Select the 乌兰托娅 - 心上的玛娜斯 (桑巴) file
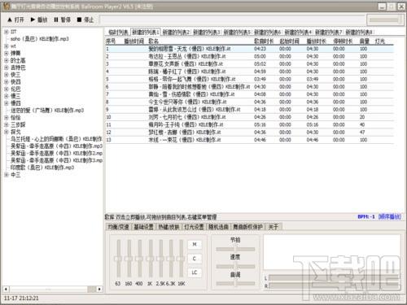Image resolution: width=407 pixels, height=305 pixels. click(56, 139)
